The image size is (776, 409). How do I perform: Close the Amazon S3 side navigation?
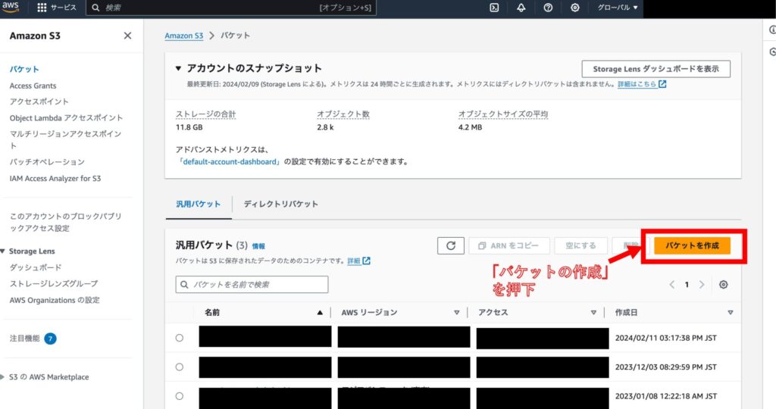tap(127, 36)
